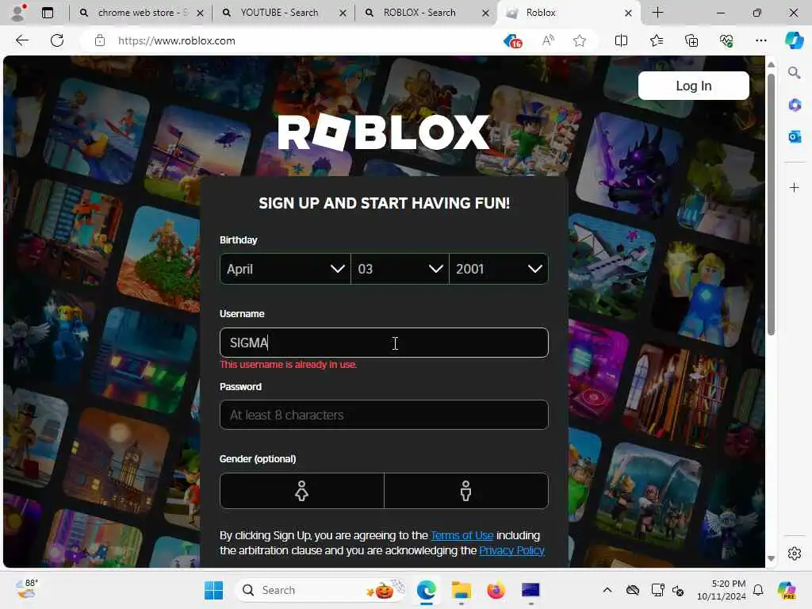Open Terms of Use link

tap(462, 535)
